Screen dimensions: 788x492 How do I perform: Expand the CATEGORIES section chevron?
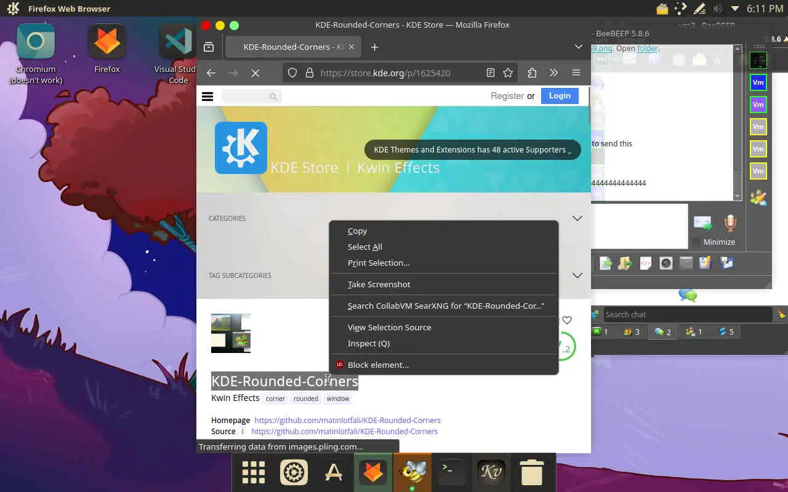(x=577, y=218)
